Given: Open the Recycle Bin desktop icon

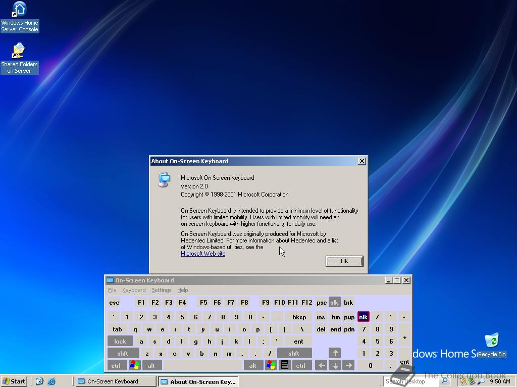Looking at the screenshot, I should point(492,345).
